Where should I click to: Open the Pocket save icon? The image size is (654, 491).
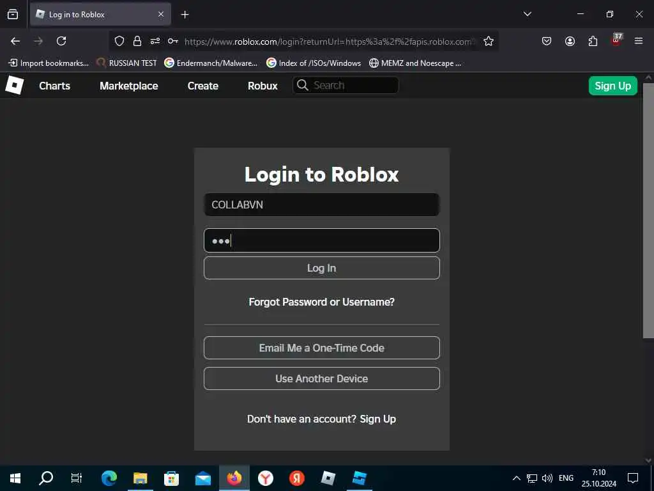(x=547, y=41)
